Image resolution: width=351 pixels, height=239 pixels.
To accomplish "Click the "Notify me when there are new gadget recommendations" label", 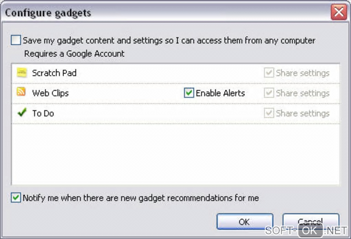I will tap(141, 198).
